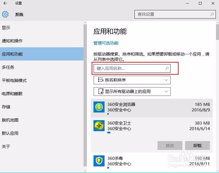This screenshot has height=173, width=219.
Task: Open the 按名称排序 dropdown
Action: pyautogui.click(x=132, y=80)
